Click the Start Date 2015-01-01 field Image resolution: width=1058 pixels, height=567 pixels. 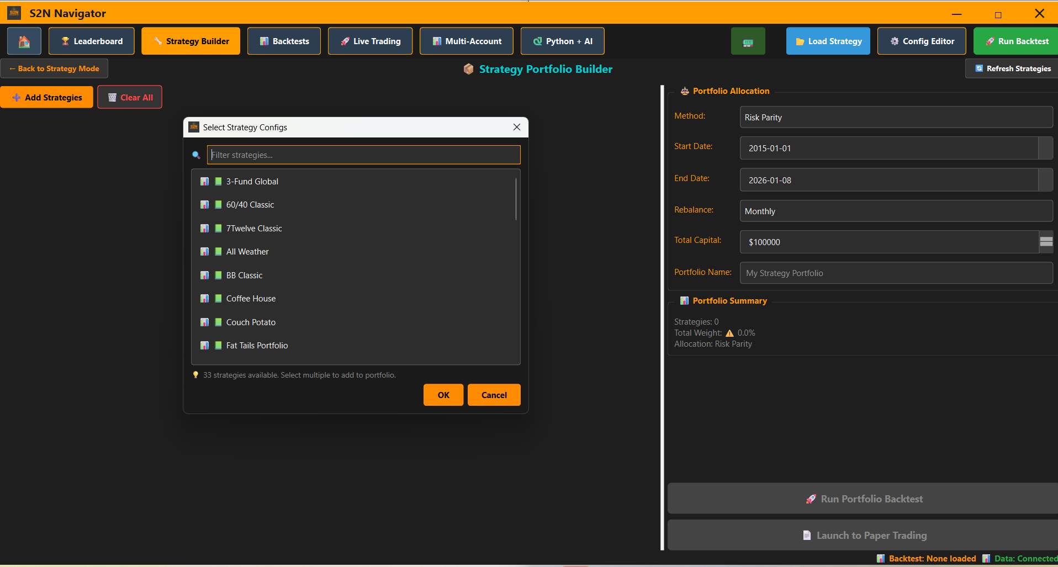pyautogui.click(x=889, y=149)
